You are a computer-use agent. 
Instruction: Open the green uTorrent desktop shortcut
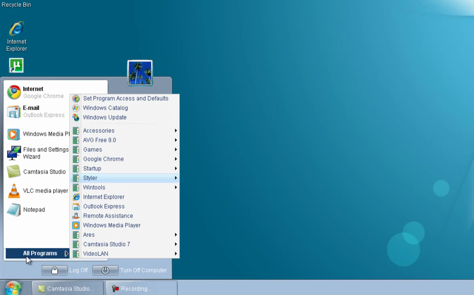coord(16,65)
